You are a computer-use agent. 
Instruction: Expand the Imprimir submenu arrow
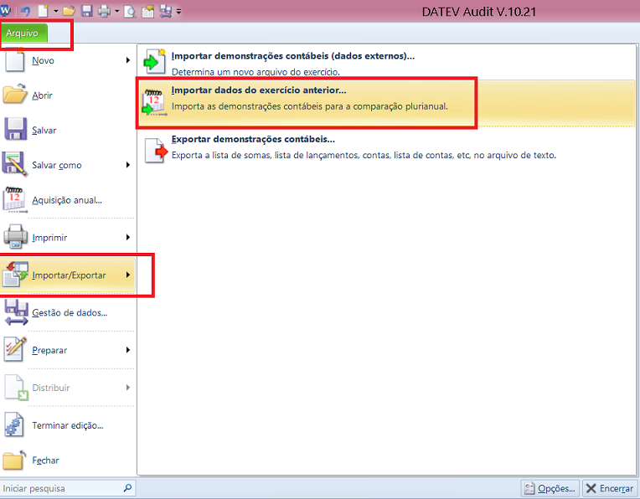coord(128,237)
